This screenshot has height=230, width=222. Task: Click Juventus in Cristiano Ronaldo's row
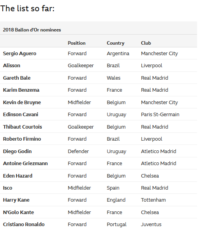151,225
